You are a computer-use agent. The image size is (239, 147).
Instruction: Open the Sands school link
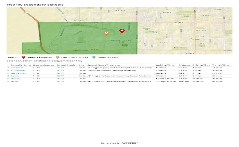15,76
